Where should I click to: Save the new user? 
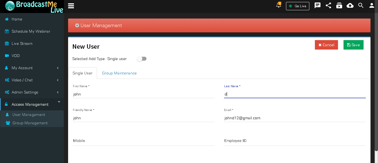[x=353, y=45]
